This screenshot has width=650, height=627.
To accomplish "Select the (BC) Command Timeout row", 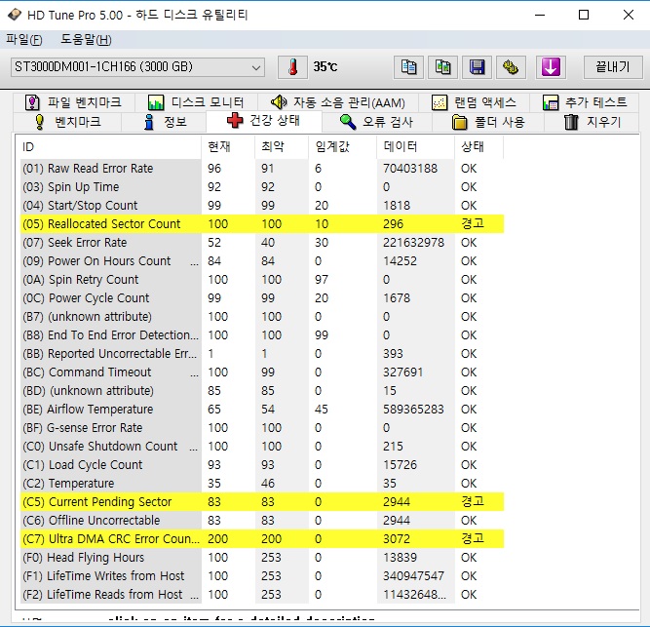I will [262, 372].
